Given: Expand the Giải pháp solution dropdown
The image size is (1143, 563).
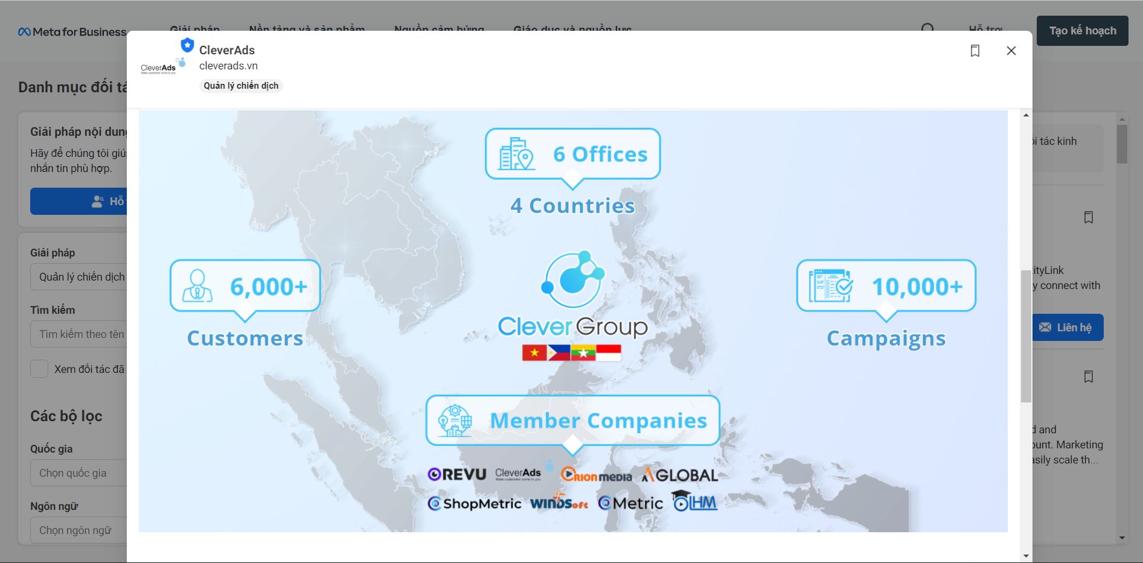Looking at the screenshot, I should [78, 277].
